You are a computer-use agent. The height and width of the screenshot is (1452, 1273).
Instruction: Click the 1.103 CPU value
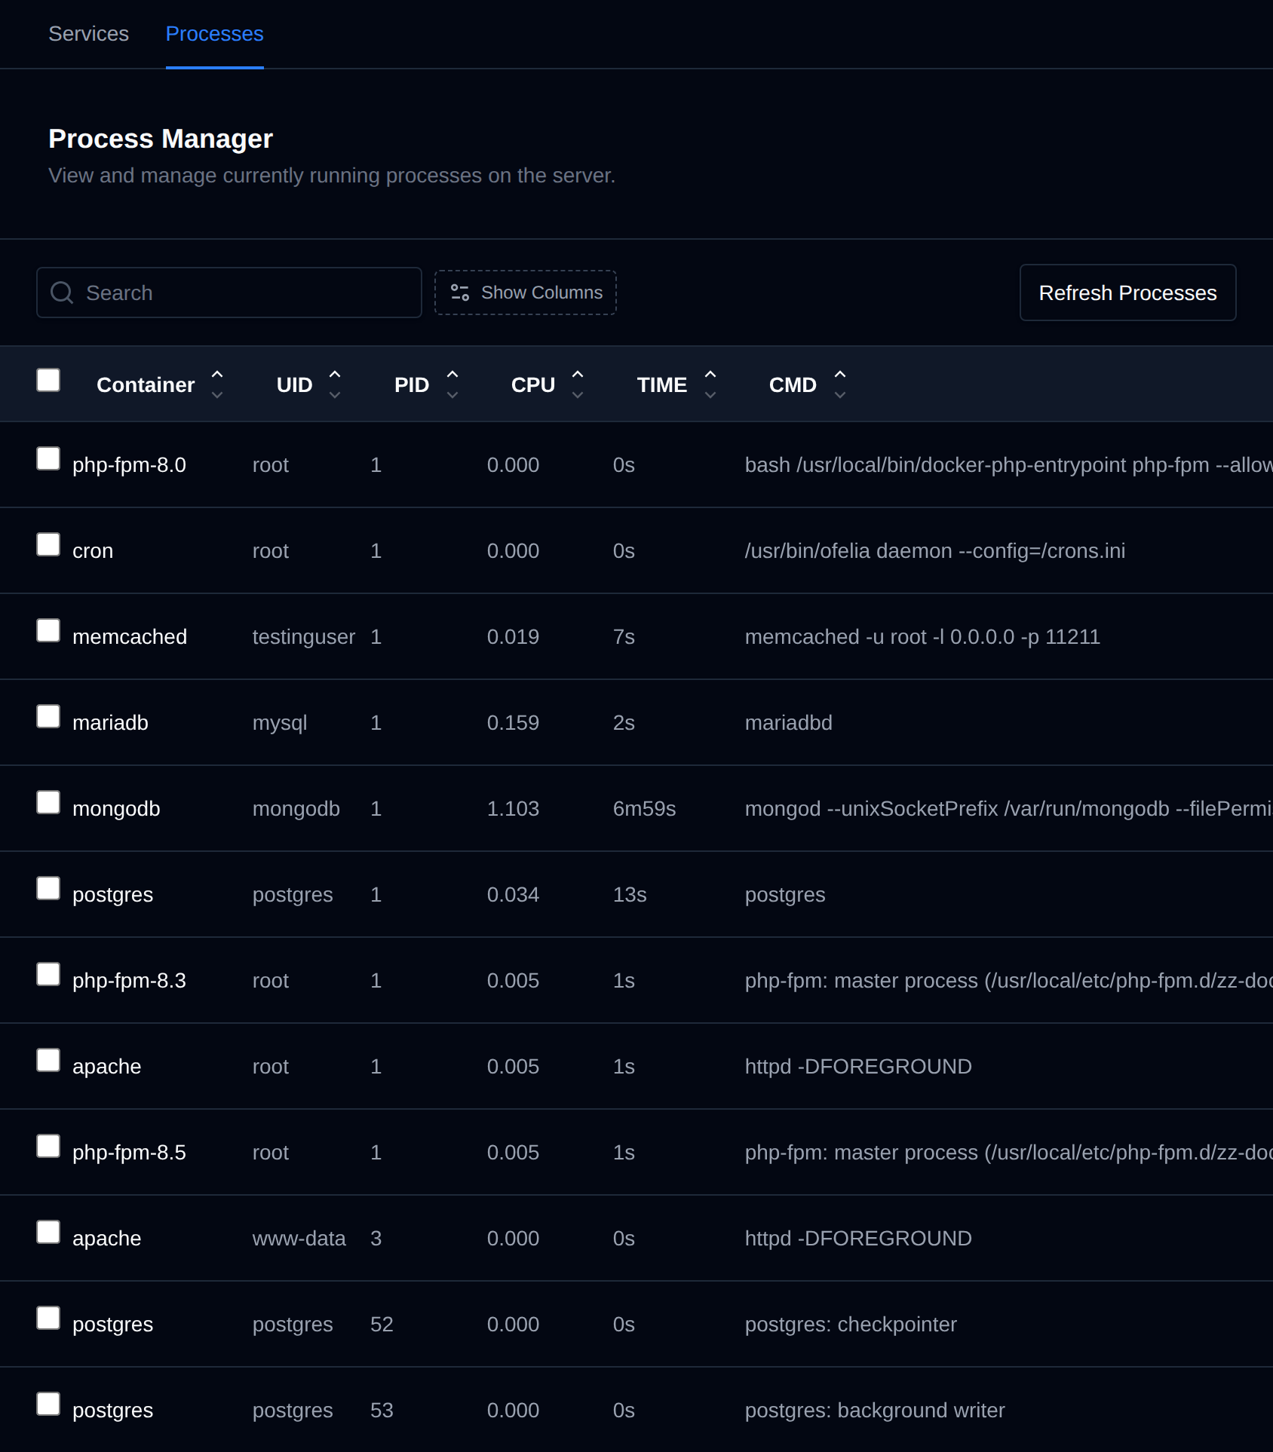click(x=513, y=809)
